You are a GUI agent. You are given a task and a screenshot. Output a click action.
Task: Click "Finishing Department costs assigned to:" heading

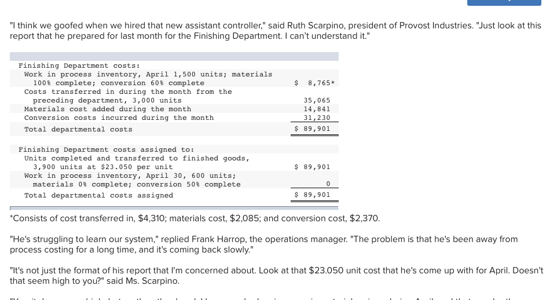pos(106,149)
